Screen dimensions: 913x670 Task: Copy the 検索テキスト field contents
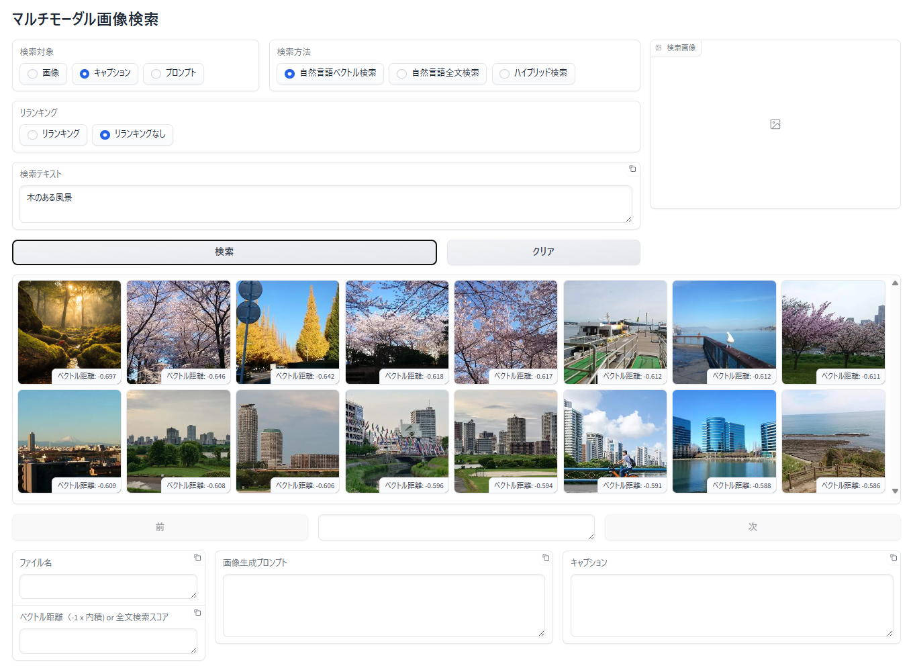632,169
